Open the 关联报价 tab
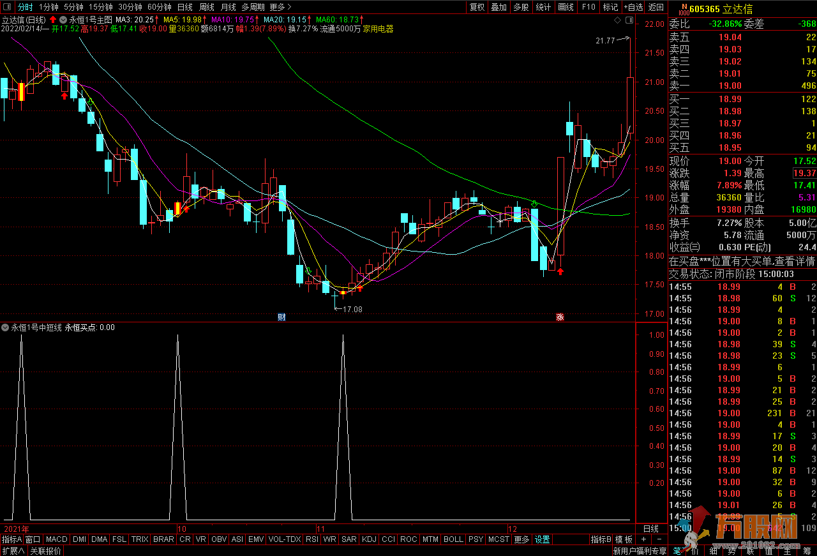817x556 pixels. tap(45, 551)
